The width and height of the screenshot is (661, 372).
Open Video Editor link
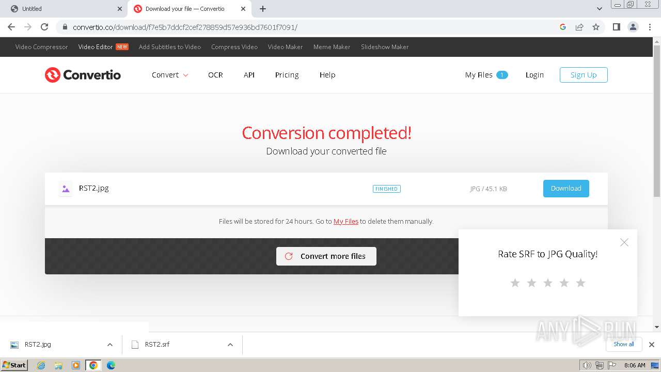click(x=103, y=47)
